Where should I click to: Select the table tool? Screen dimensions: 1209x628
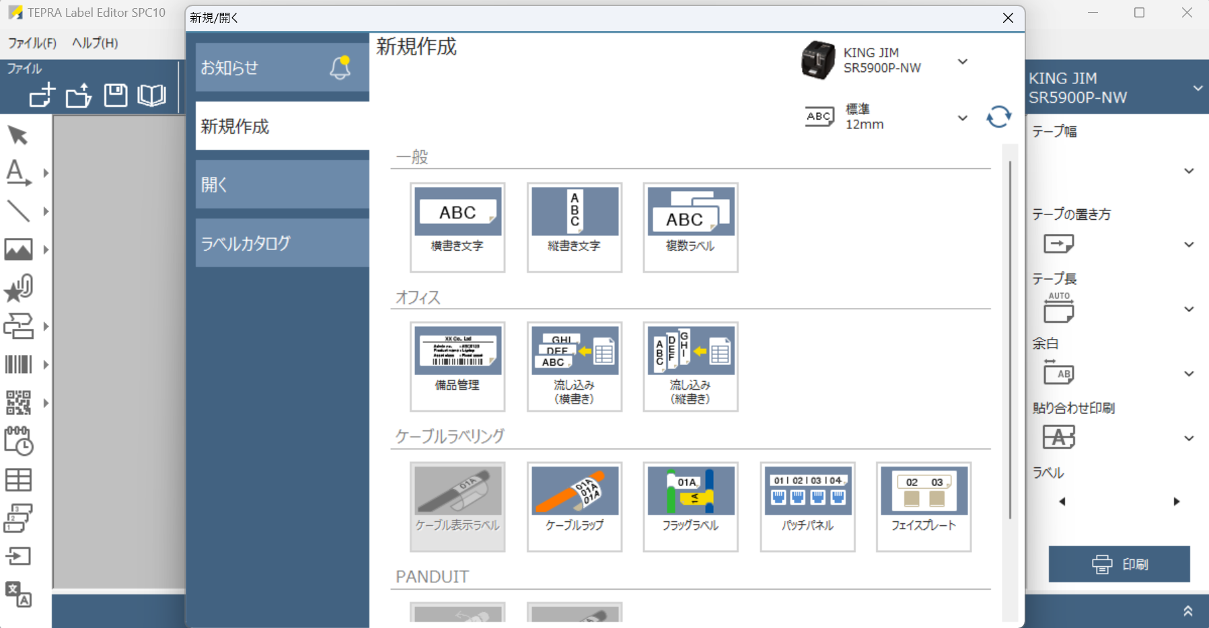coord(18,479)
